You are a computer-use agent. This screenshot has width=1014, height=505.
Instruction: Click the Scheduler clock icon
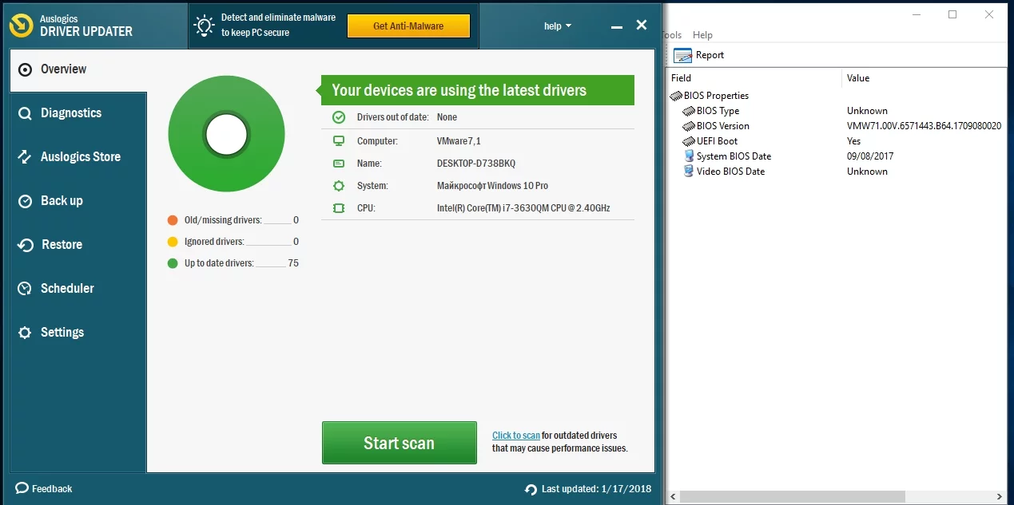tap(25, 289)
